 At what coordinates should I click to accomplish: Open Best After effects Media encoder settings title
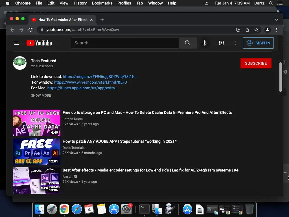pos(150,170)
